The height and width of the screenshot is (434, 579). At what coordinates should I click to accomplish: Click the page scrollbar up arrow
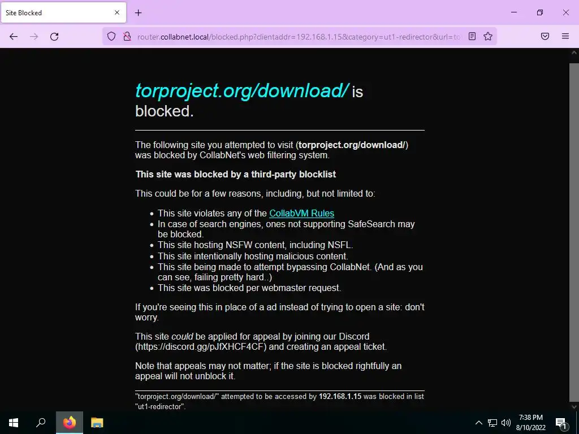coord(574,53)
